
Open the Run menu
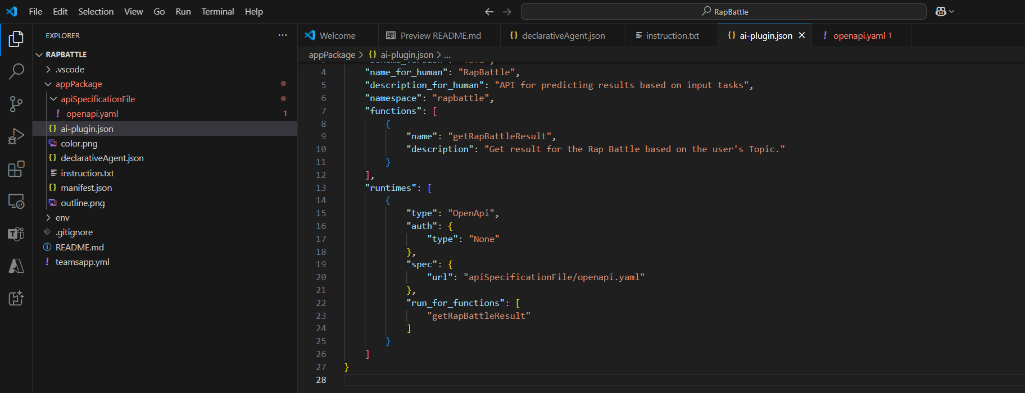tap(183, 11)
